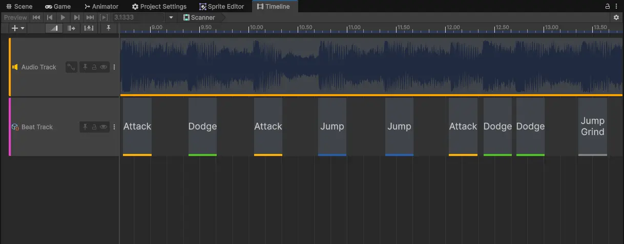Switch to the Animator tab

(101, 7)
